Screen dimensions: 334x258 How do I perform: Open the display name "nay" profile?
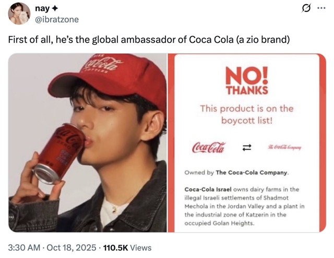tap(42, 8)
